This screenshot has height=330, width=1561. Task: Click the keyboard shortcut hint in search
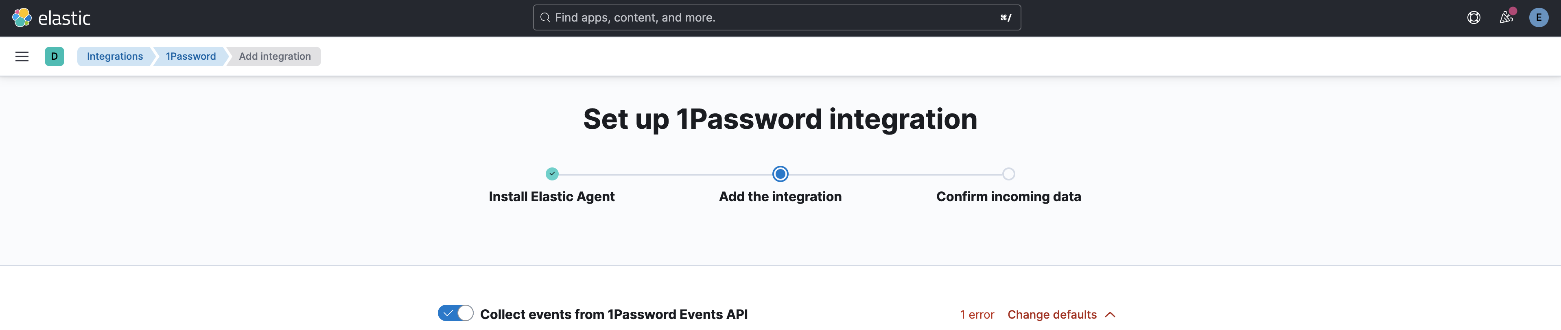pos(1005,17)
